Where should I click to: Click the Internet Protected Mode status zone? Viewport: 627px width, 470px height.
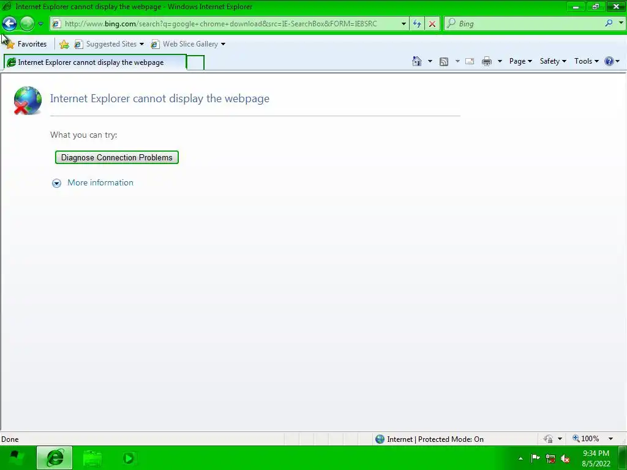click(x=430, y=439)
